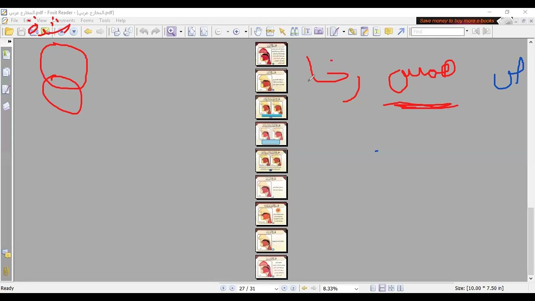The width and height of the screenshot is (535, 301).
Task: Click the Size: [10.00 * 7.50 in] text
Action: click(479, 288)
